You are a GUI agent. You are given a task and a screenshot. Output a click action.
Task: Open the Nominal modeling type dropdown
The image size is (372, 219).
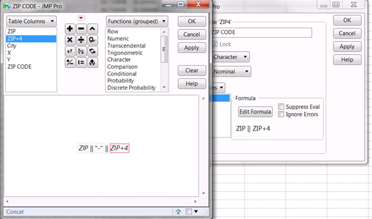click(x=231, y=71)
